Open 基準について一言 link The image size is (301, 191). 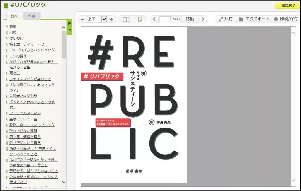23,119
